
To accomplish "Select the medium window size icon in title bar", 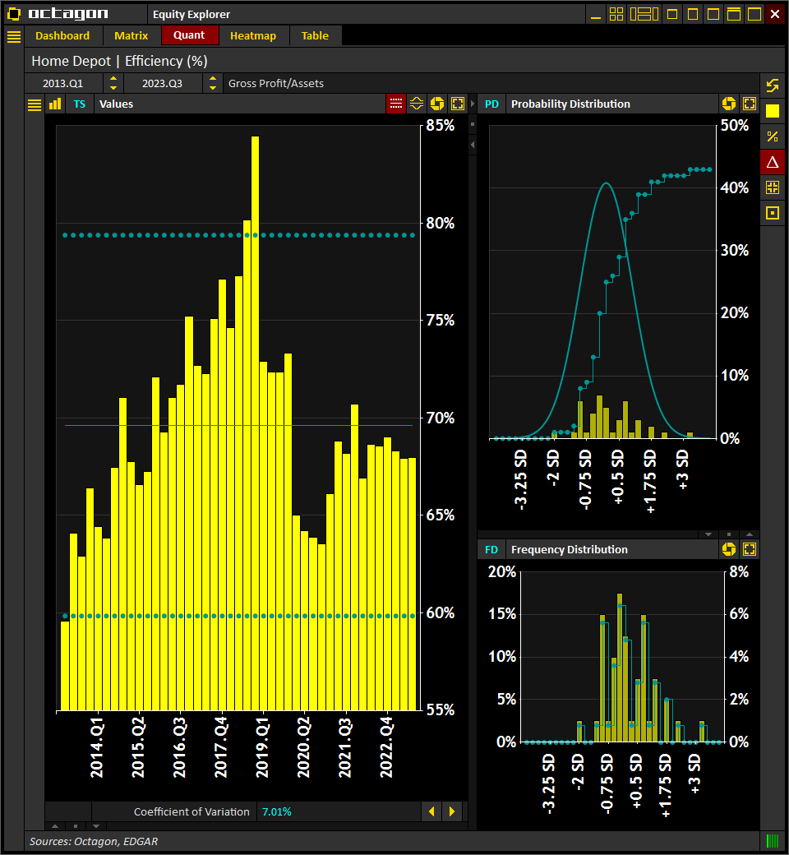I will [713, 14].
